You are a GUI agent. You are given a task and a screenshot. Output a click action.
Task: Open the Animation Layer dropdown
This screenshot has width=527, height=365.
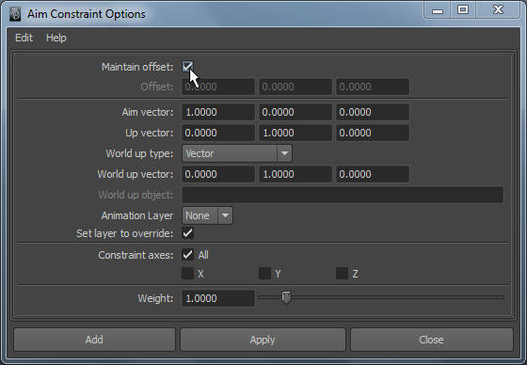[207, 215]
